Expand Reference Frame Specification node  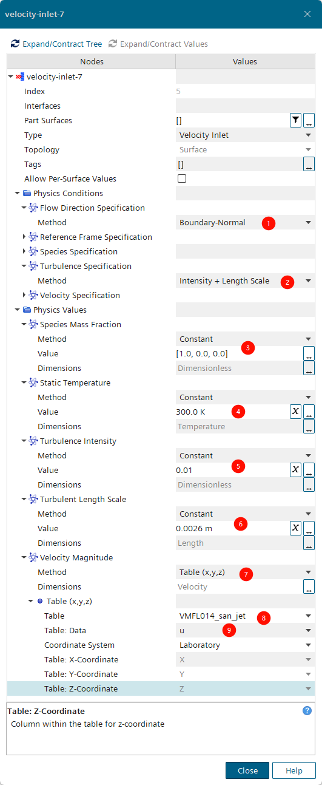pos(24,237)
